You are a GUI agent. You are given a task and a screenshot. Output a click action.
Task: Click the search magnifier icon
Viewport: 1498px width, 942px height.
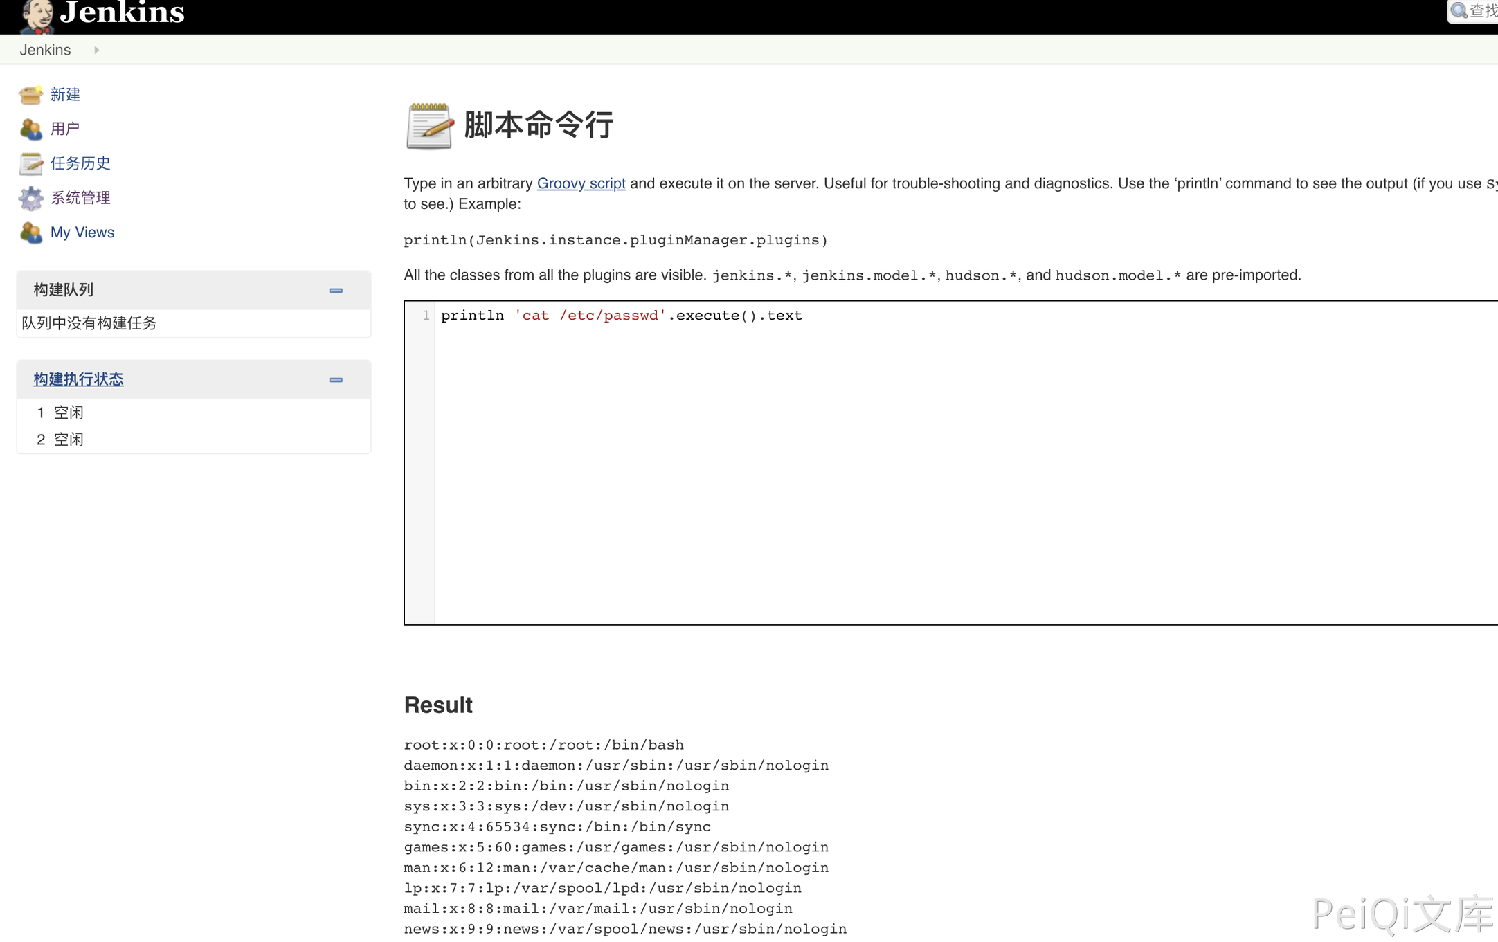1459,11
